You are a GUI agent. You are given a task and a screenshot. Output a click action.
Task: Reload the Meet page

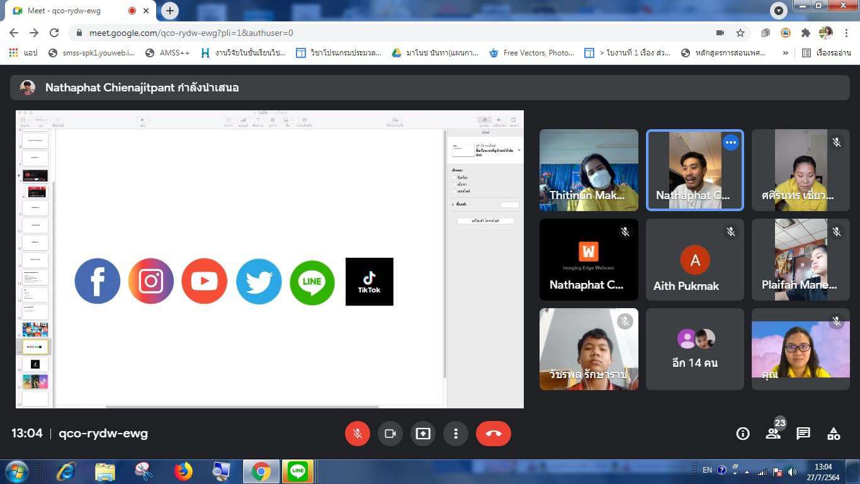coord(54,33)
